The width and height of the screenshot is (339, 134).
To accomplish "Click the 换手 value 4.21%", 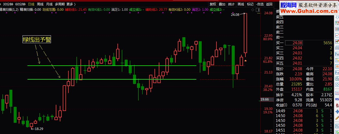I will [x=297, y=95].
